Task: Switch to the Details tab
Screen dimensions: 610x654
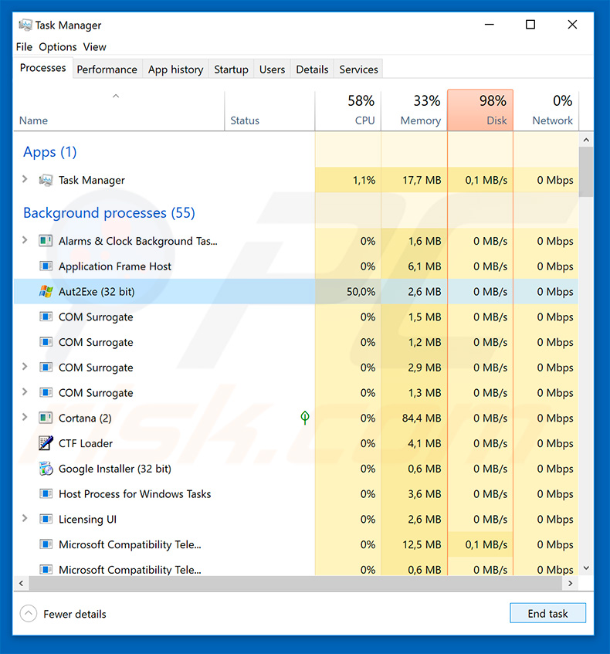Action: coord(312,69)
